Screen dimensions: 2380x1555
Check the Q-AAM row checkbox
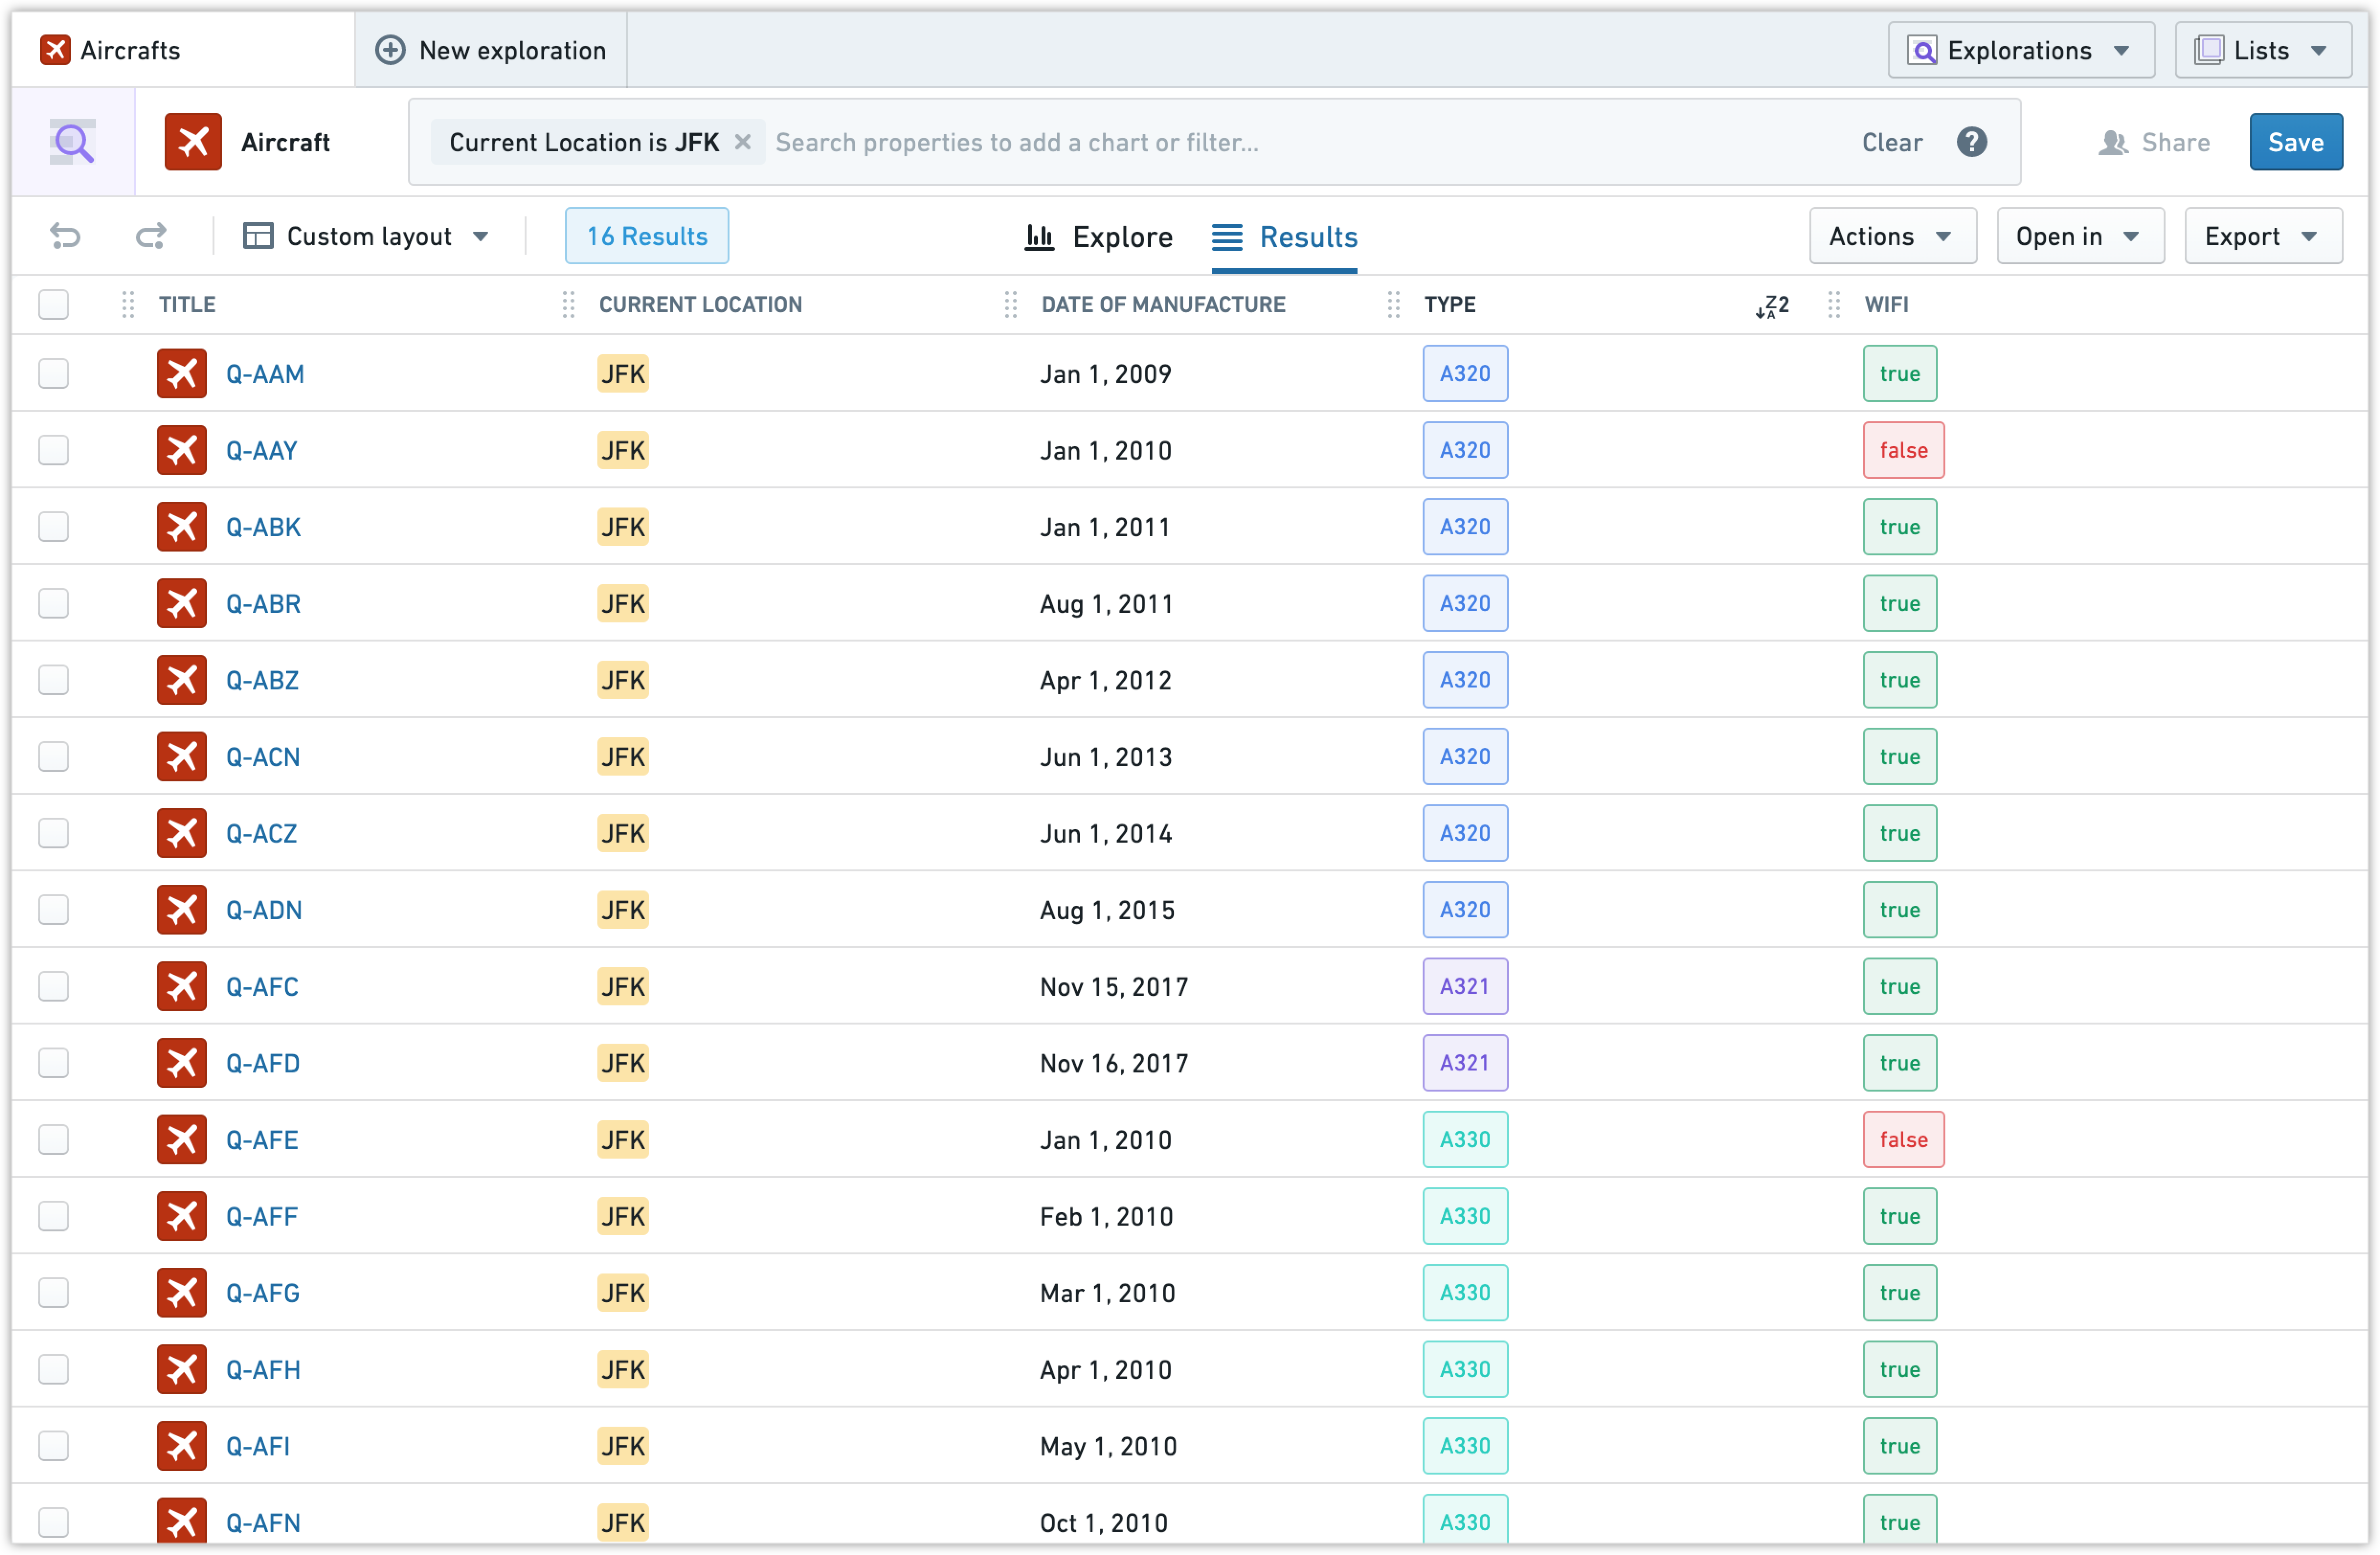click(x=54, y=374)
